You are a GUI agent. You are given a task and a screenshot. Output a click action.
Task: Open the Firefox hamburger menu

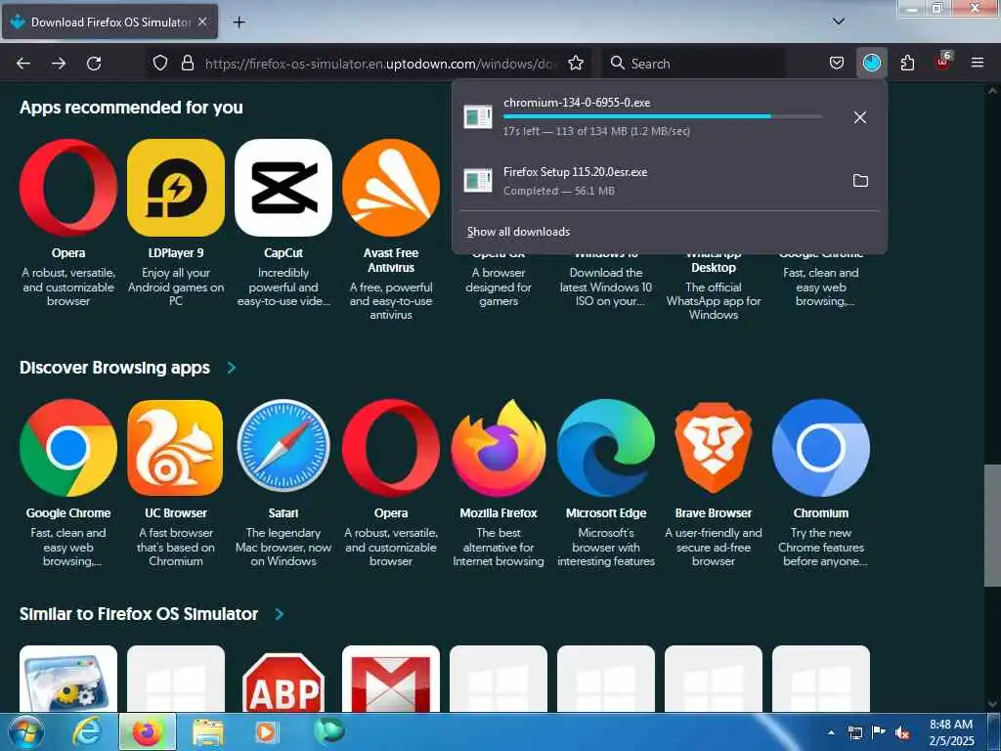click(x=978, y=64)
